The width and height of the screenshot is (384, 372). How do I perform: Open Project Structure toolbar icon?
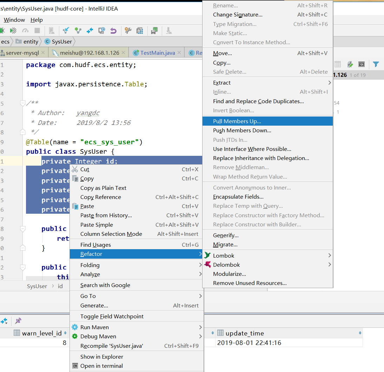tap(140, 31)
